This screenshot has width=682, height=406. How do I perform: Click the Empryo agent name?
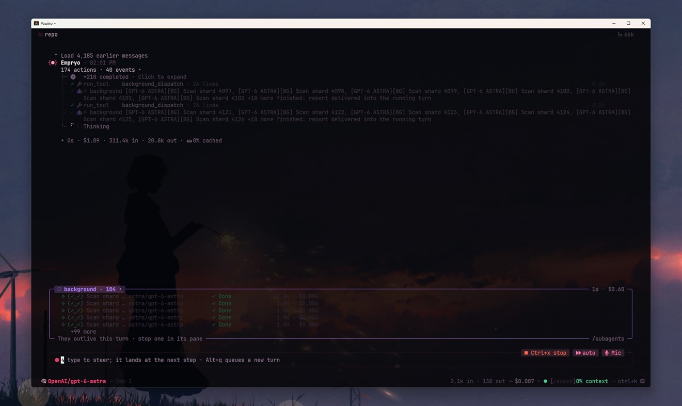point(70,63)
